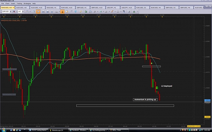Open the EUR/USD instrument combo box
Viewport: 212px width, 132px height.
(7, 11)
